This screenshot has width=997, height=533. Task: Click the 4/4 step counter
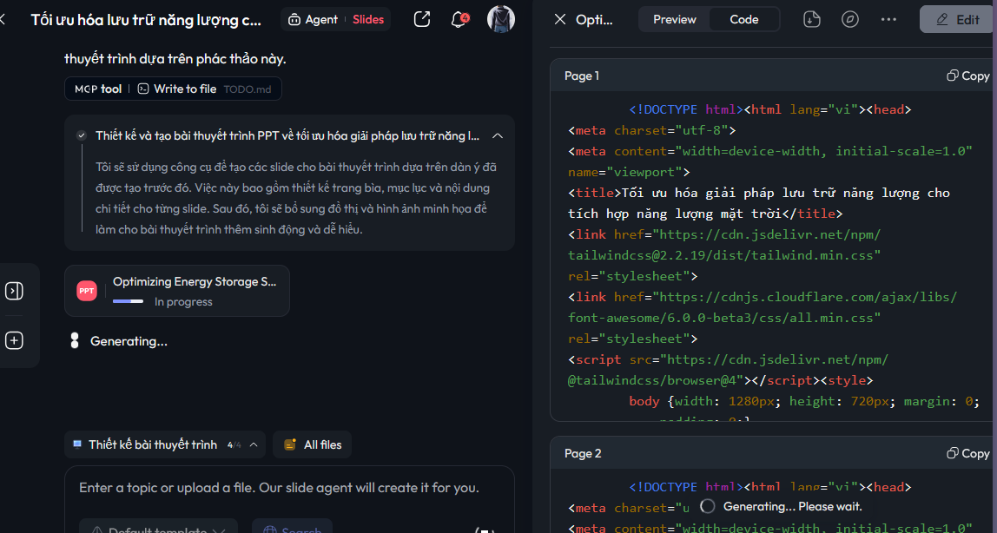234,445
